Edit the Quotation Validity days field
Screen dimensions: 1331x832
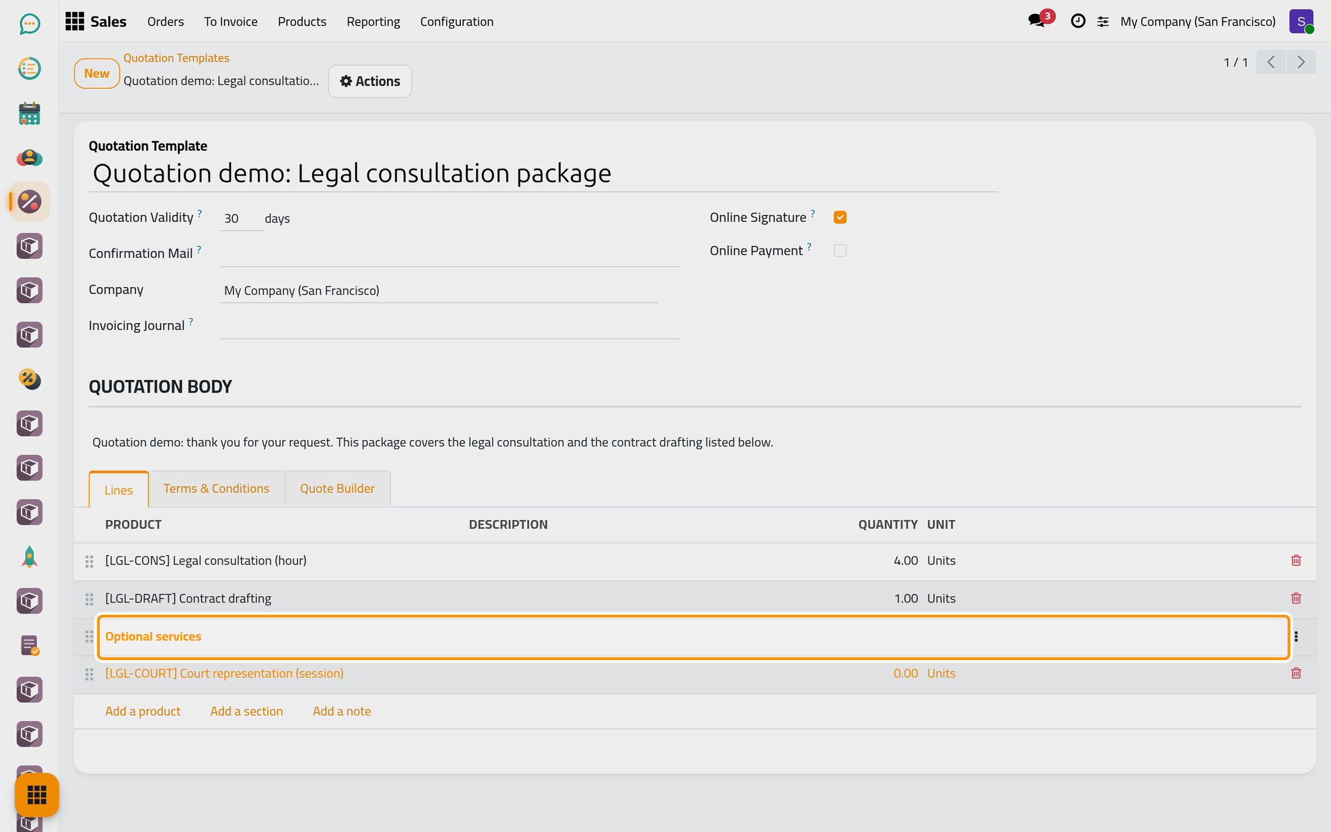click(x=241, y=218)
